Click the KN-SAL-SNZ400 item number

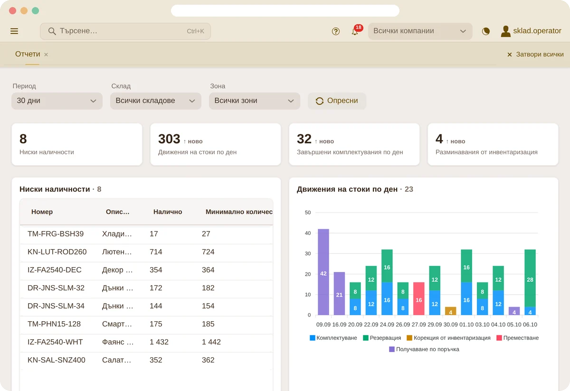coord(57,360)
